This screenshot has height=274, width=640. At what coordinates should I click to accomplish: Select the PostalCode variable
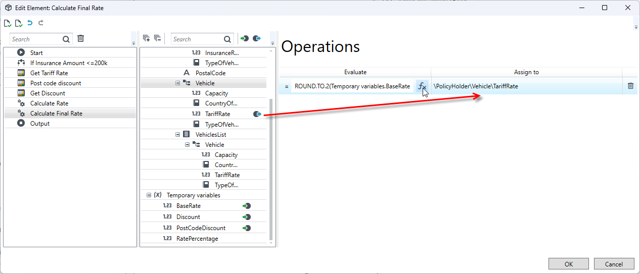click(203, 73)
